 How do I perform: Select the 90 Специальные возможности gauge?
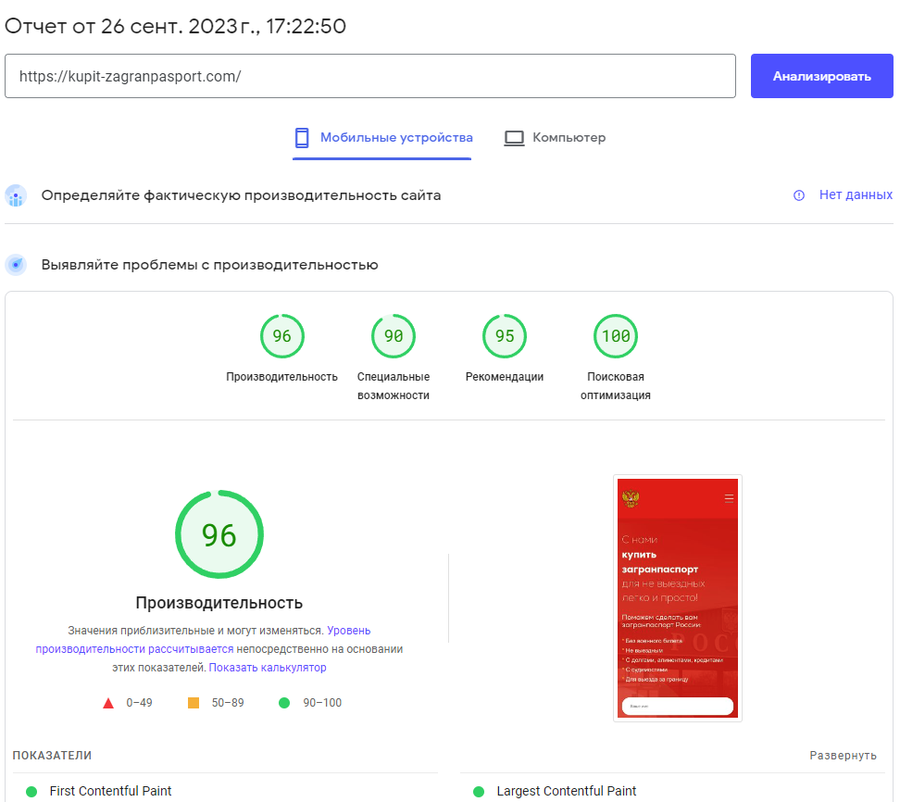click(394, 336)
